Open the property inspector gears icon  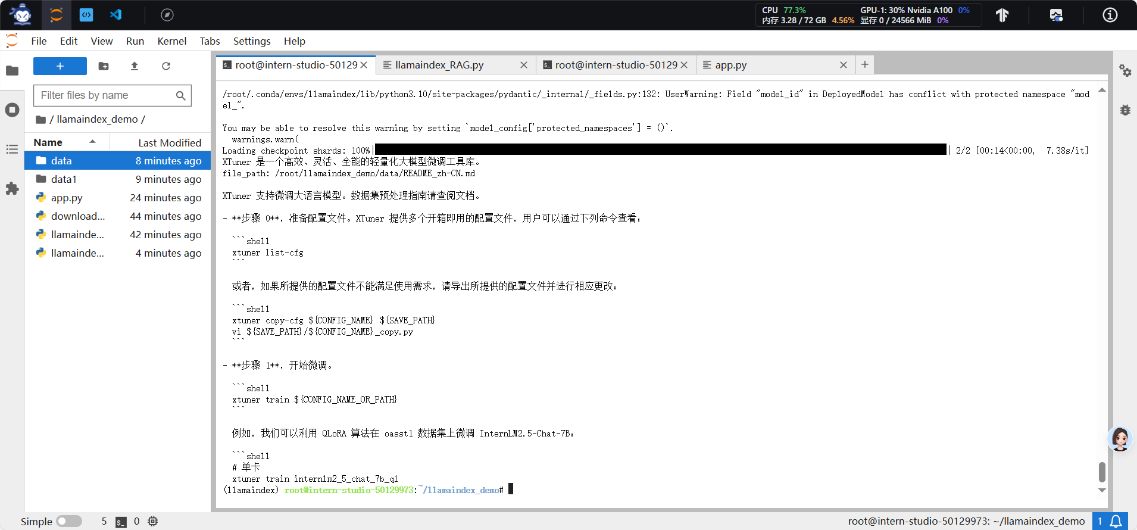(1125, 71)
